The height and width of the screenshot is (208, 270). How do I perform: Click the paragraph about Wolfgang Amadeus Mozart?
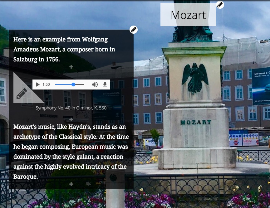point(64,49)
